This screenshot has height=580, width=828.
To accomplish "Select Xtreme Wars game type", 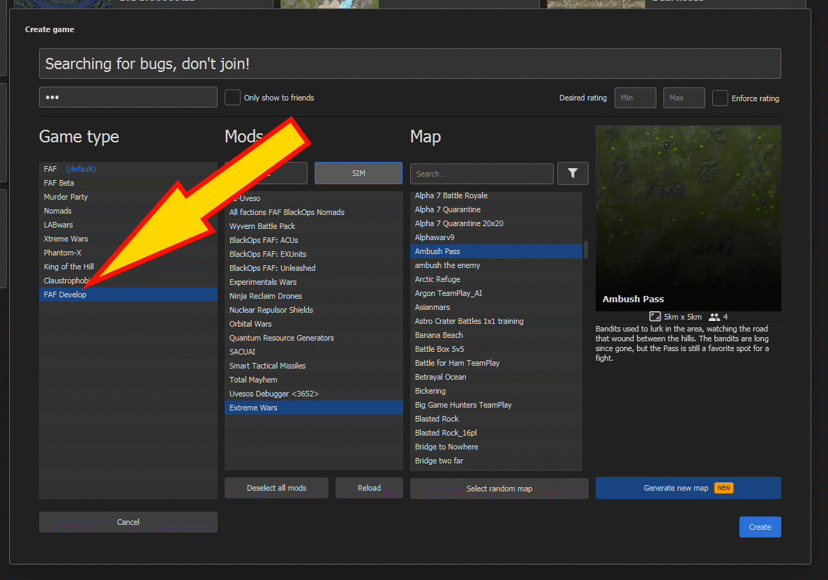I will click(128, 239).
